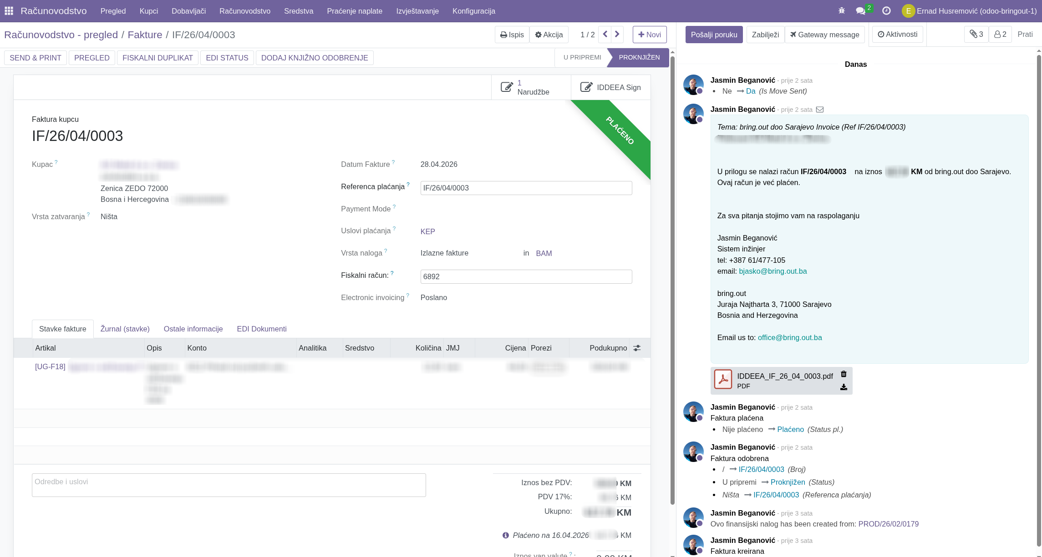Open the IDDEEA Sign stat button
Screen dimensions: 1042x557
[x=610, y=87]
